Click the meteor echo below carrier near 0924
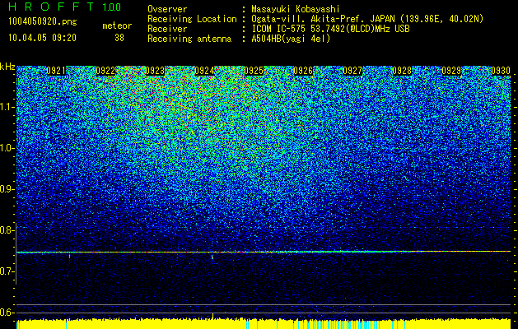 (x=212, y=257)
